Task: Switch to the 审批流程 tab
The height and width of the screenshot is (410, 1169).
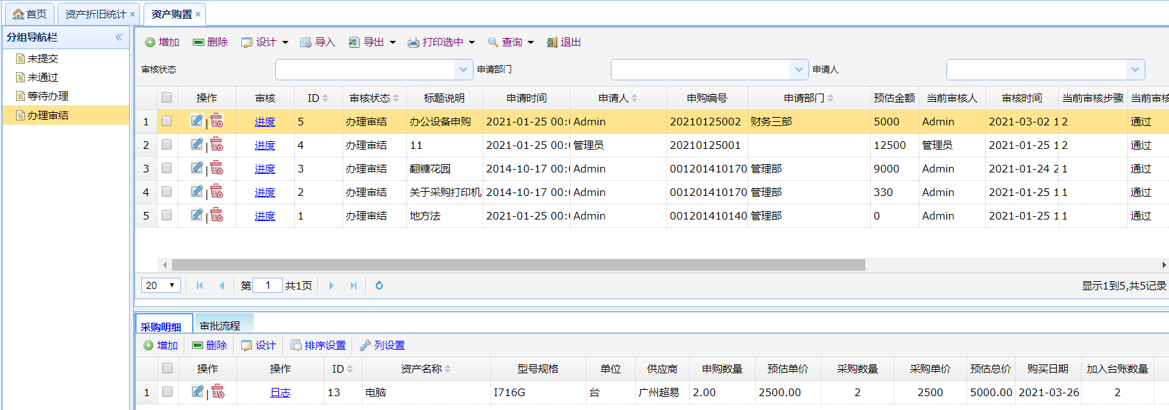Action: click(x=220, y=326)
